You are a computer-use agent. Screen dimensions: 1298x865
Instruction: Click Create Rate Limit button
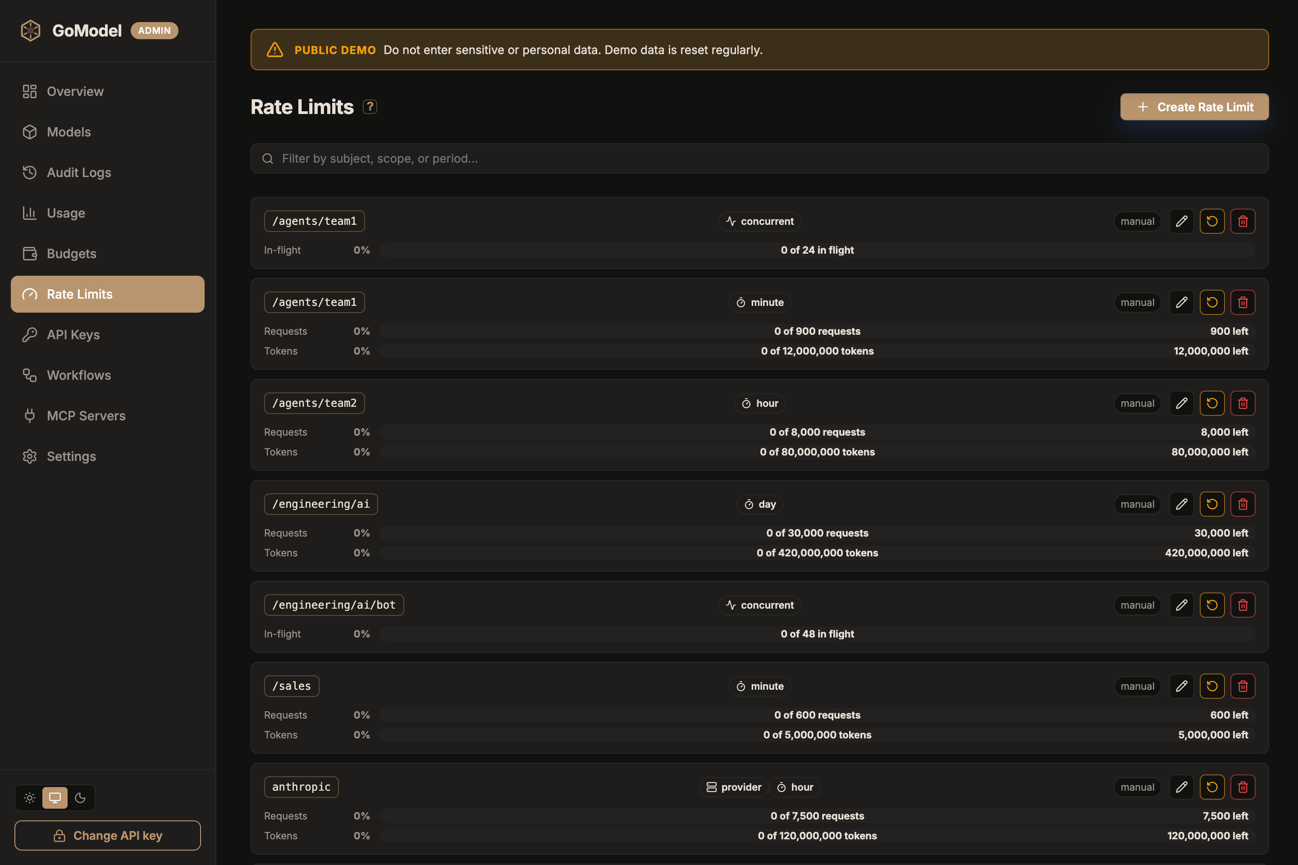[x=1194, y=107]
